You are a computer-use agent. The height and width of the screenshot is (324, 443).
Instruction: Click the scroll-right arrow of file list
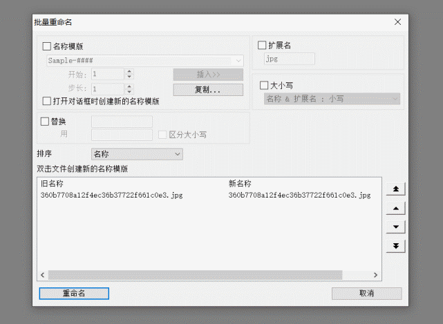coord(375,275)
